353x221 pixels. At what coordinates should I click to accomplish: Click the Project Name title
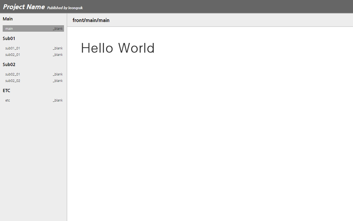click(x=24, y=7)
